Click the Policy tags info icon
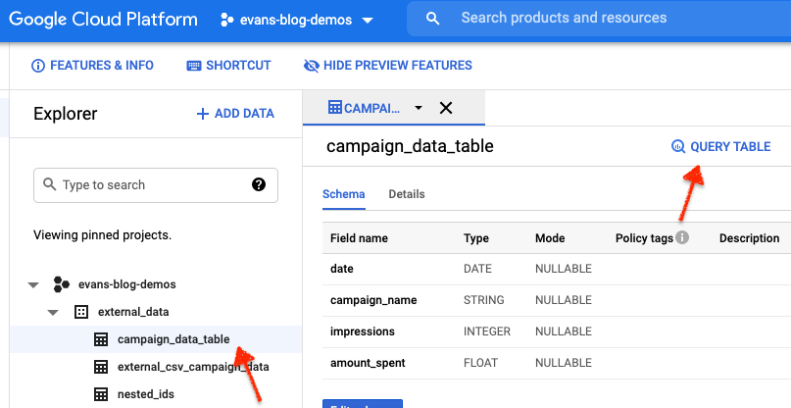Screen dimensions: 791x408 click(x=682, y=237)
